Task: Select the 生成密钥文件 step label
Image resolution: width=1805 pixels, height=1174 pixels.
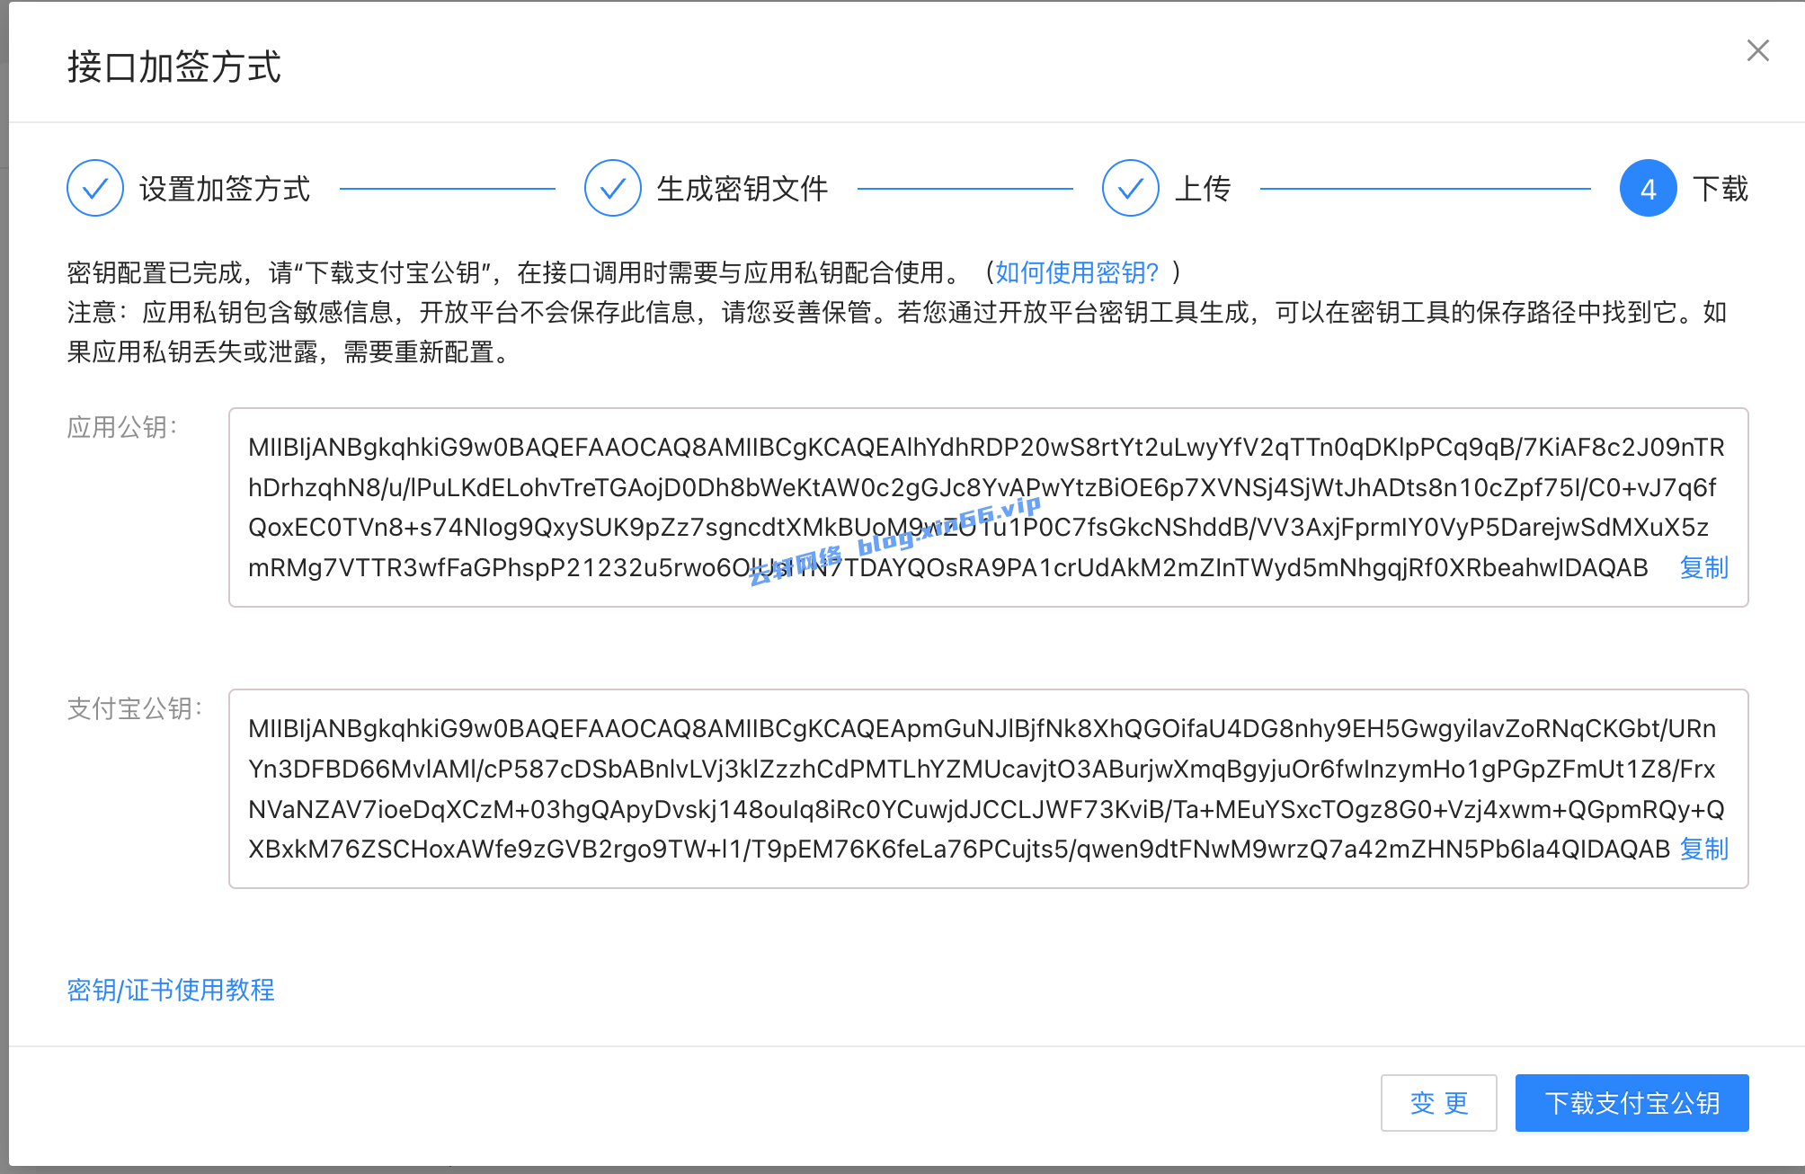Action: click(x=742, y=189)
